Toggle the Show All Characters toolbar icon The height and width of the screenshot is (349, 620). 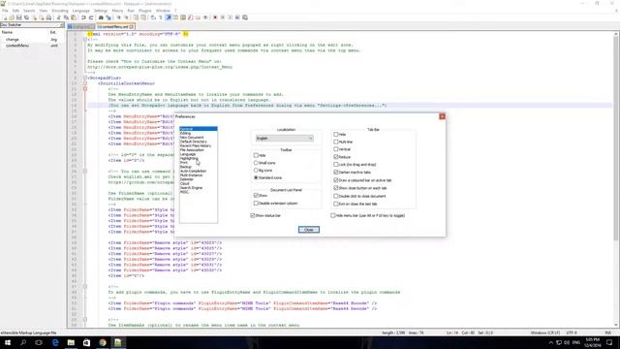coord(161,17)
